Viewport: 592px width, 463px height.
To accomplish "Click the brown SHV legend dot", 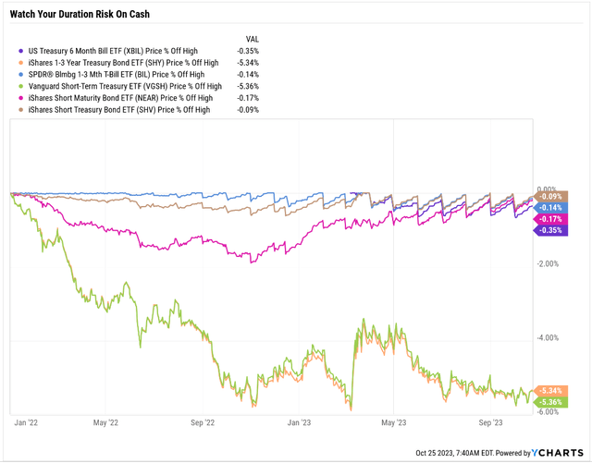I will (22, 110).
